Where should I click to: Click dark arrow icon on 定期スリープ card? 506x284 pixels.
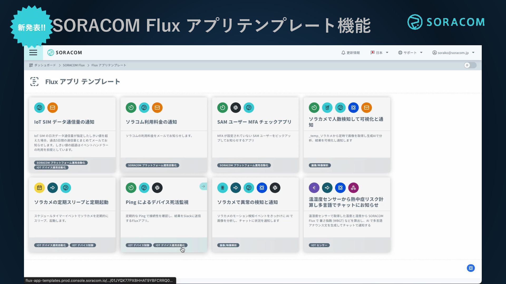click(52, 188)
